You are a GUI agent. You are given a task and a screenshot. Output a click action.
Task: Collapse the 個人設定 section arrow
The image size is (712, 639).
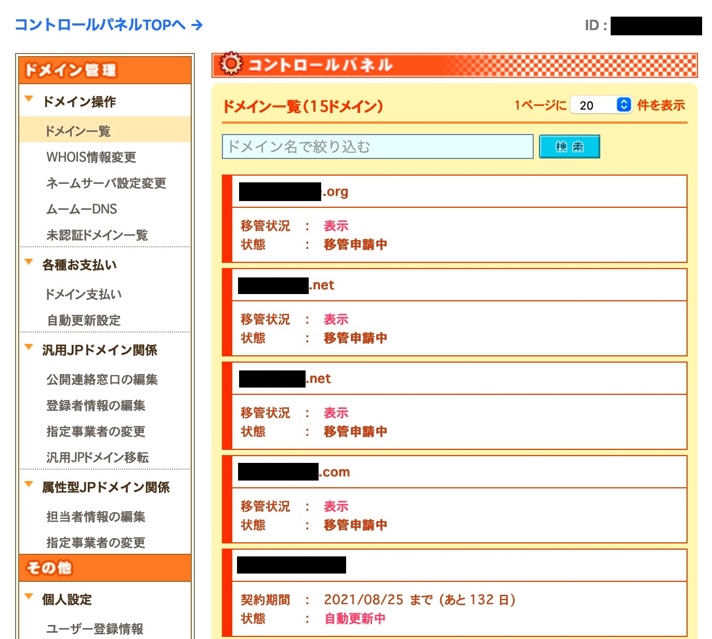[x=29, y=597]
